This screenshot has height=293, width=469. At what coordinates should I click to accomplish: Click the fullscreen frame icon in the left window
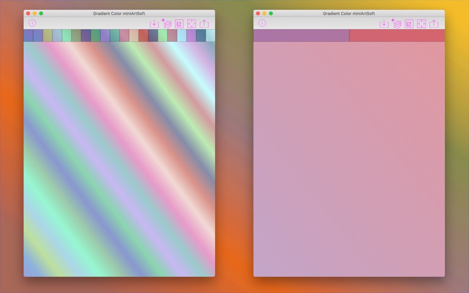click(x=192, y=23)
